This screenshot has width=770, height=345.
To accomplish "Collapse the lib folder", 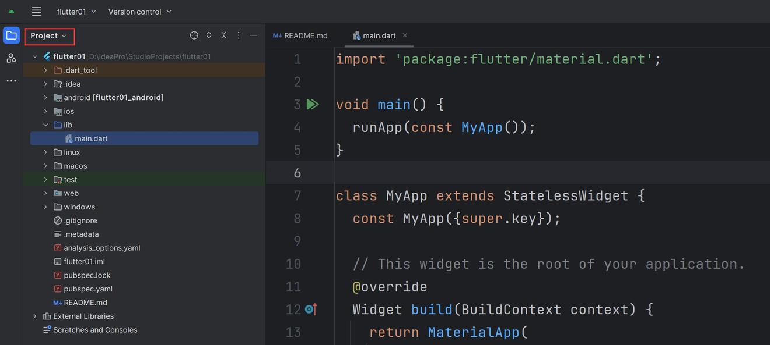I will coord(45,125).
